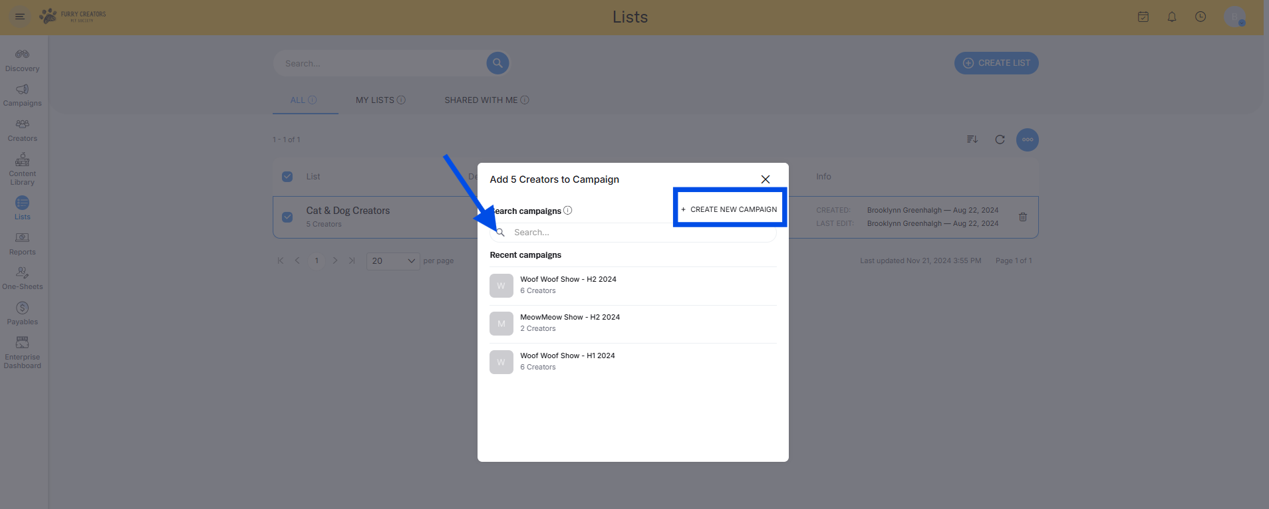Open the three-dots more actions menu

1027,140
